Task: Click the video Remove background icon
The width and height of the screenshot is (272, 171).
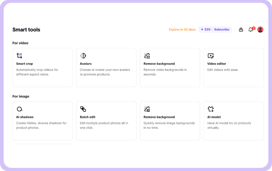Action: point(147,56)
